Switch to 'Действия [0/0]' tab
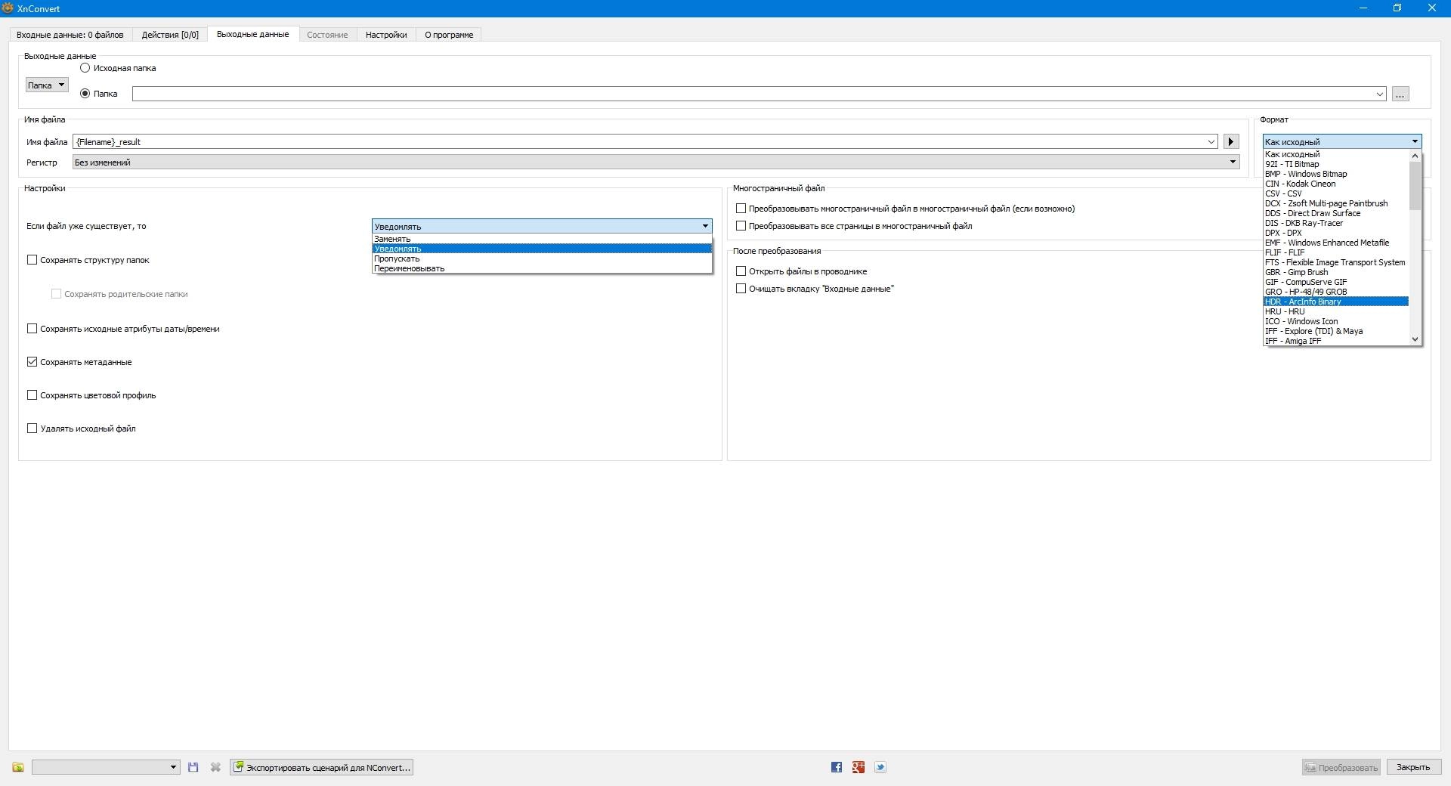 [x=170, y=35]
